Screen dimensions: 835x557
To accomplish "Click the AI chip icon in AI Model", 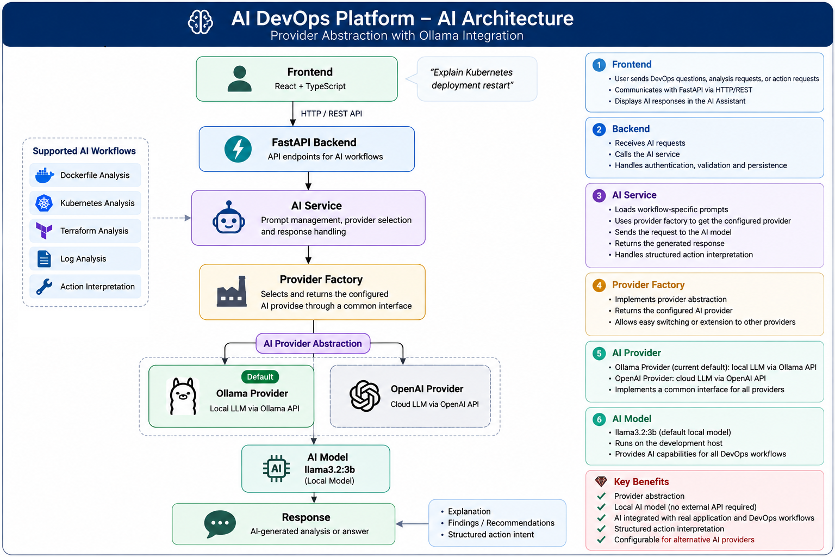I will 276,468.
